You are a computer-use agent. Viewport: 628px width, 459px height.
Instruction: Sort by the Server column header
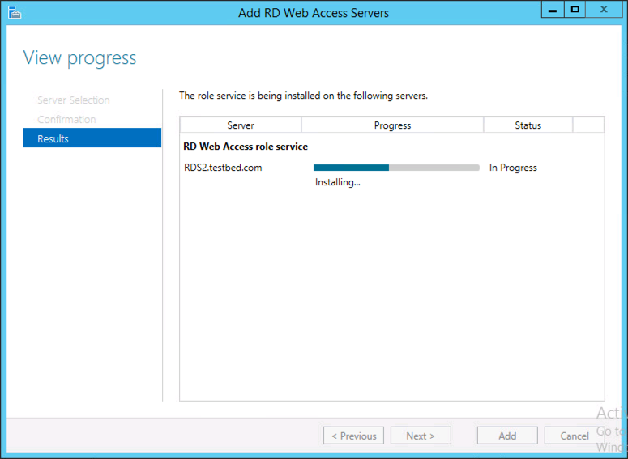point(241,125)
